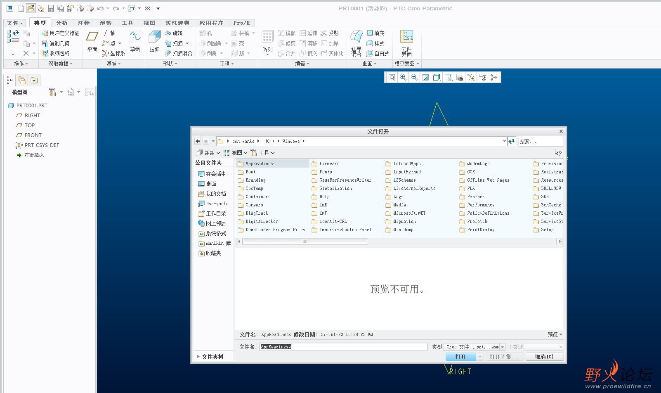Image resolution: width=661 pixels, height=393 pixels.
Task: Toggle the 预览 preview dropdown
Action: pos(555,334)
